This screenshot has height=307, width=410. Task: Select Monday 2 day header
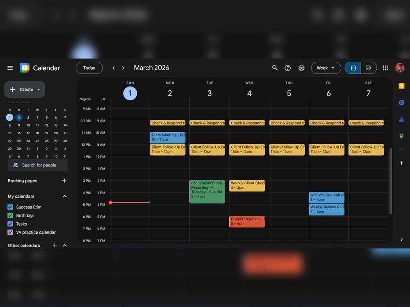point(170,93)
